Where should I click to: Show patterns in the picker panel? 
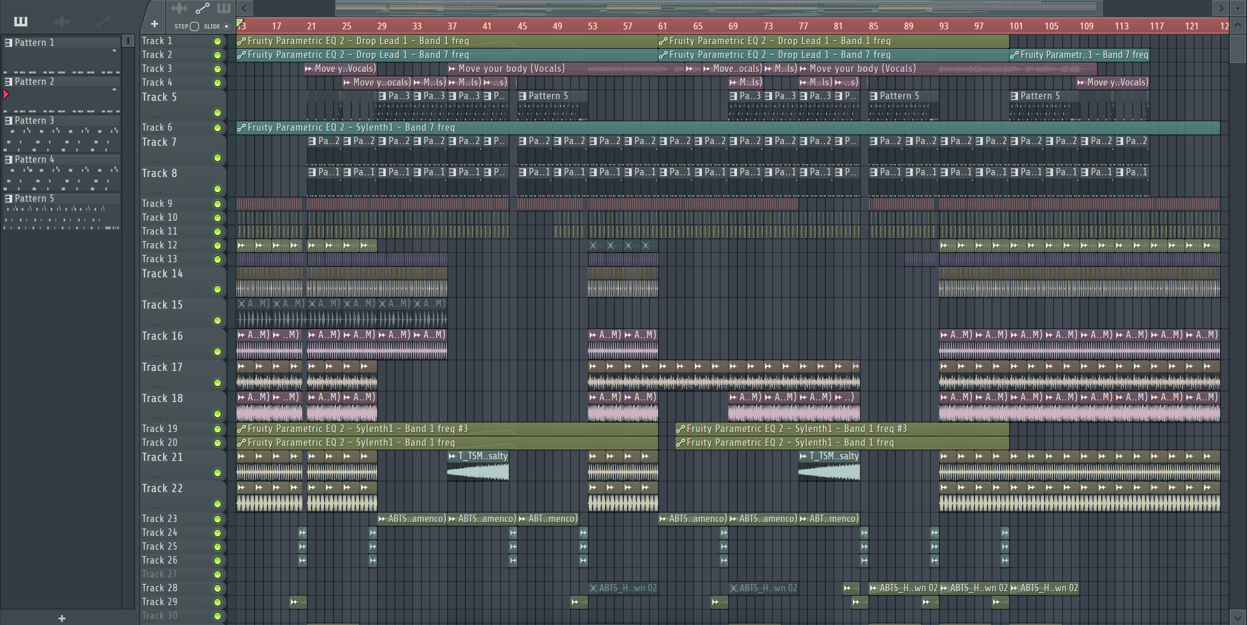(21, 21)
